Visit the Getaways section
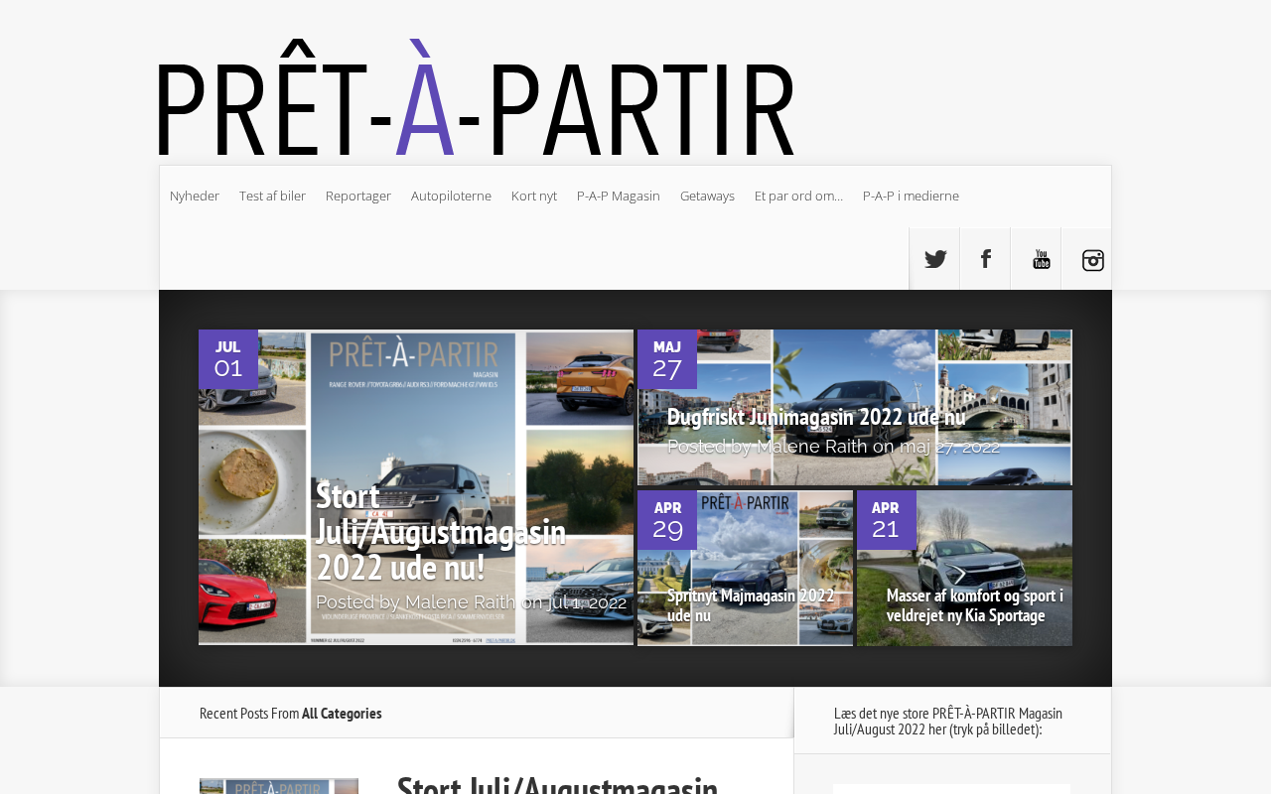Viewport: 1271px width, 794px height. pyautogui.click(x=707, y=196)
